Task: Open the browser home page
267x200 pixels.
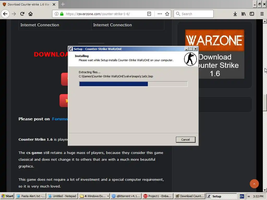Action: [31, 14]
